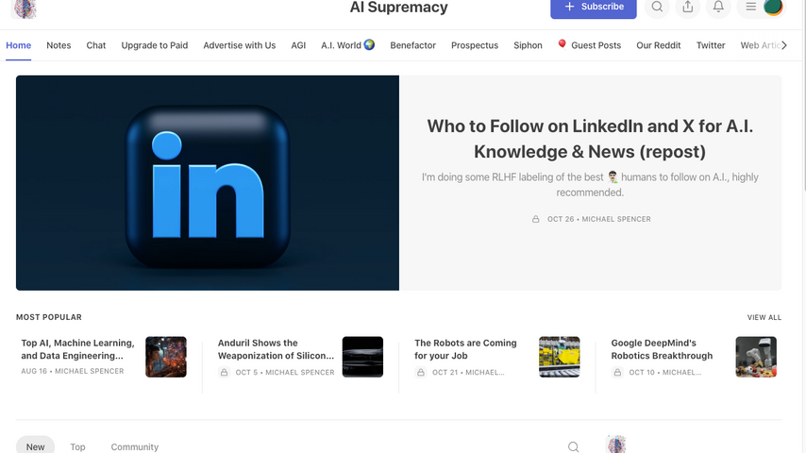Screen dimensions: 806x453
Task: Click the share icon in header
Action: tap(688, 8)
